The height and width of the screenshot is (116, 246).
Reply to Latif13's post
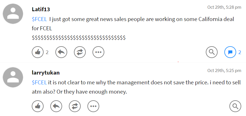[x=61, y=52]
